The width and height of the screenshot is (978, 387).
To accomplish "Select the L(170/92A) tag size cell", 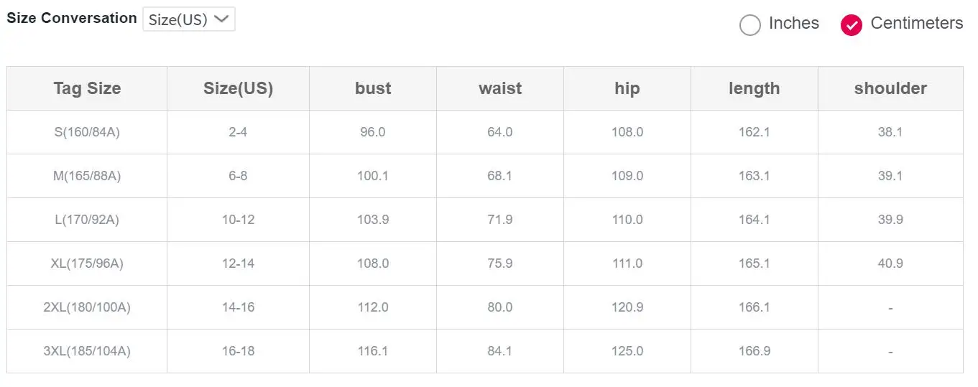I will coord(87,220).
